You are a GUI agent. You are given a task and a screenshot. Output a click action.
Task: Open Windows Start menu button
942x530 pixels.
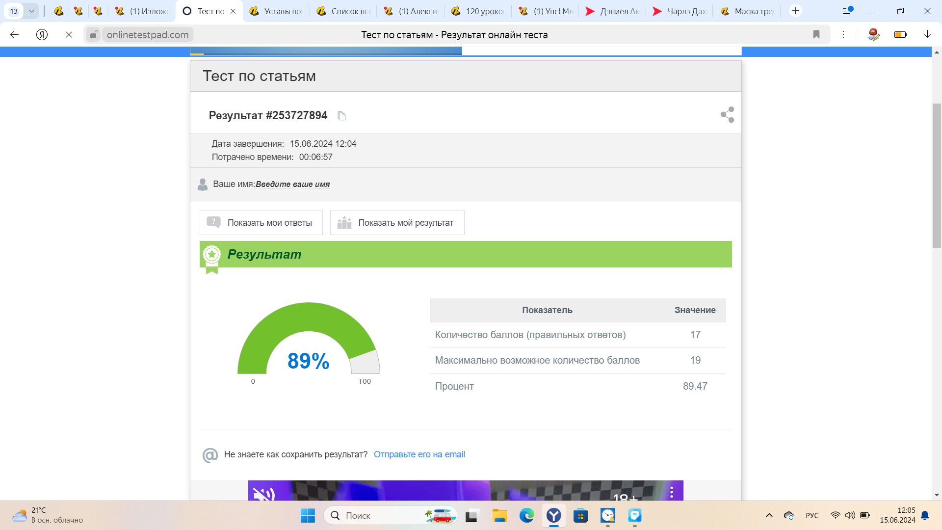(x=308, y=515)
